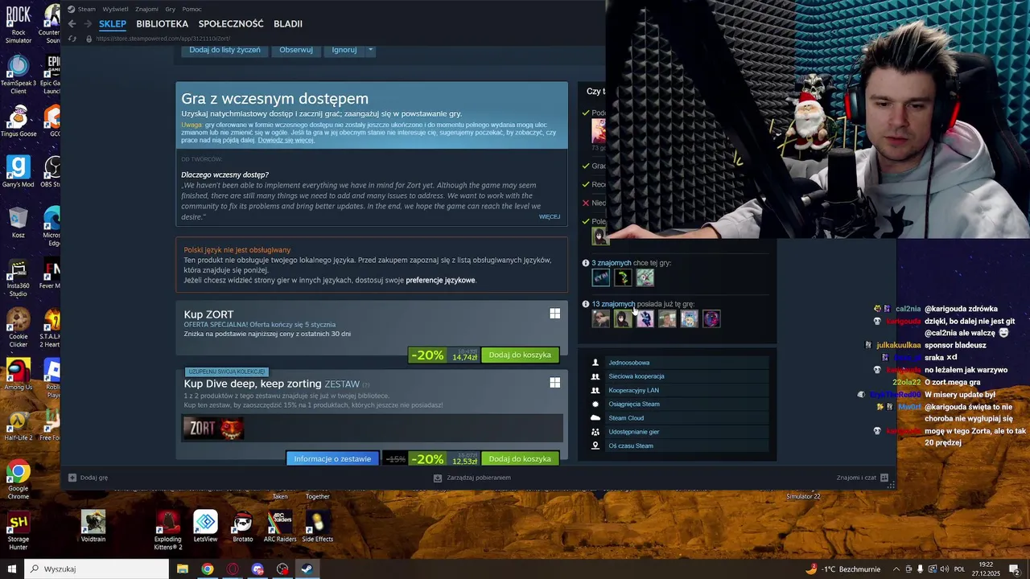Viewport: 1030px width, 579px height.
Task: Select the Exploding Kittens 2 desktop icon
Action: coord(168,531)
